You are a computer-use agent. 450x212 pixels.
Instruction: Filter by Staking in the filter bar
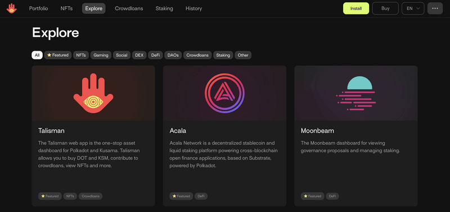(223, 55)
